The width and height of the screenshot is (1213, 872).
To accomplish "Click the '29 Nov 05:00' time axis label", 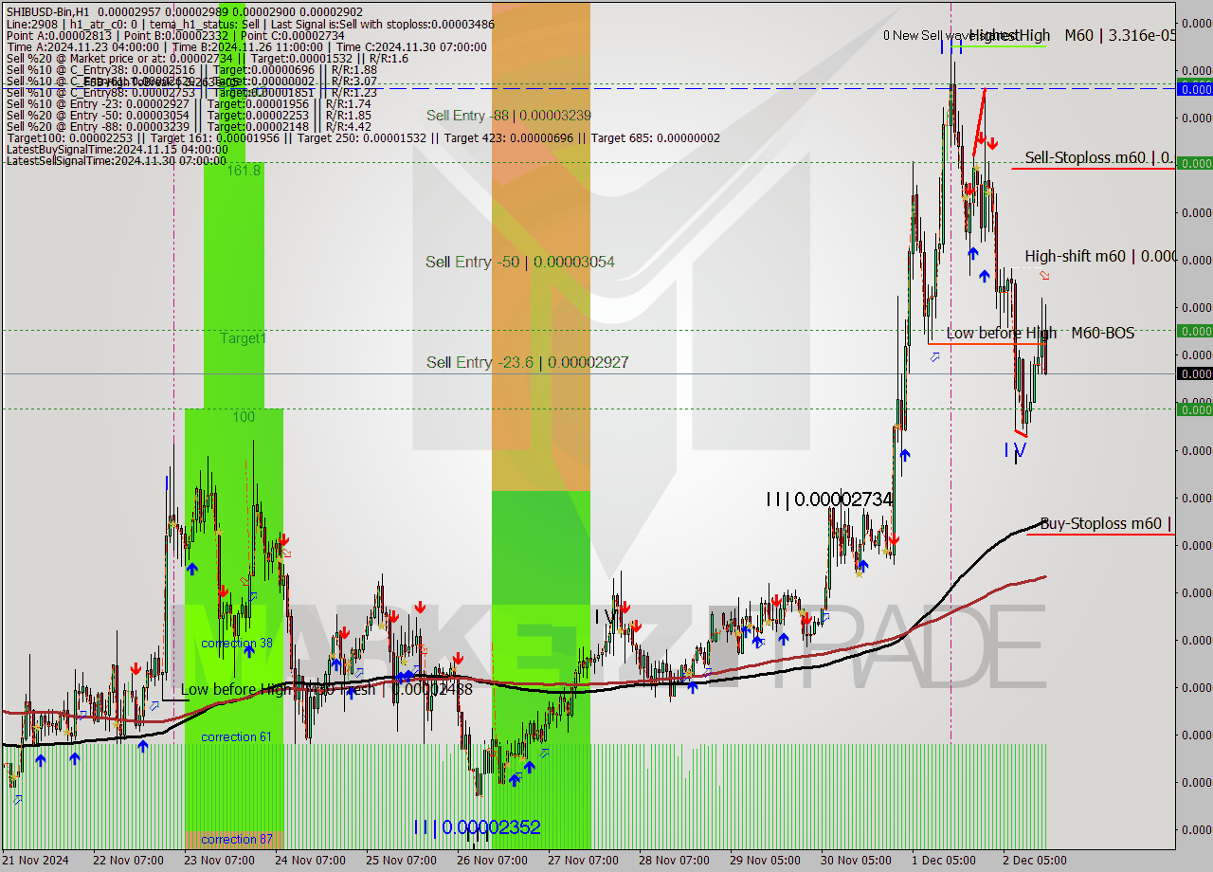I will (x=765, y=861).
